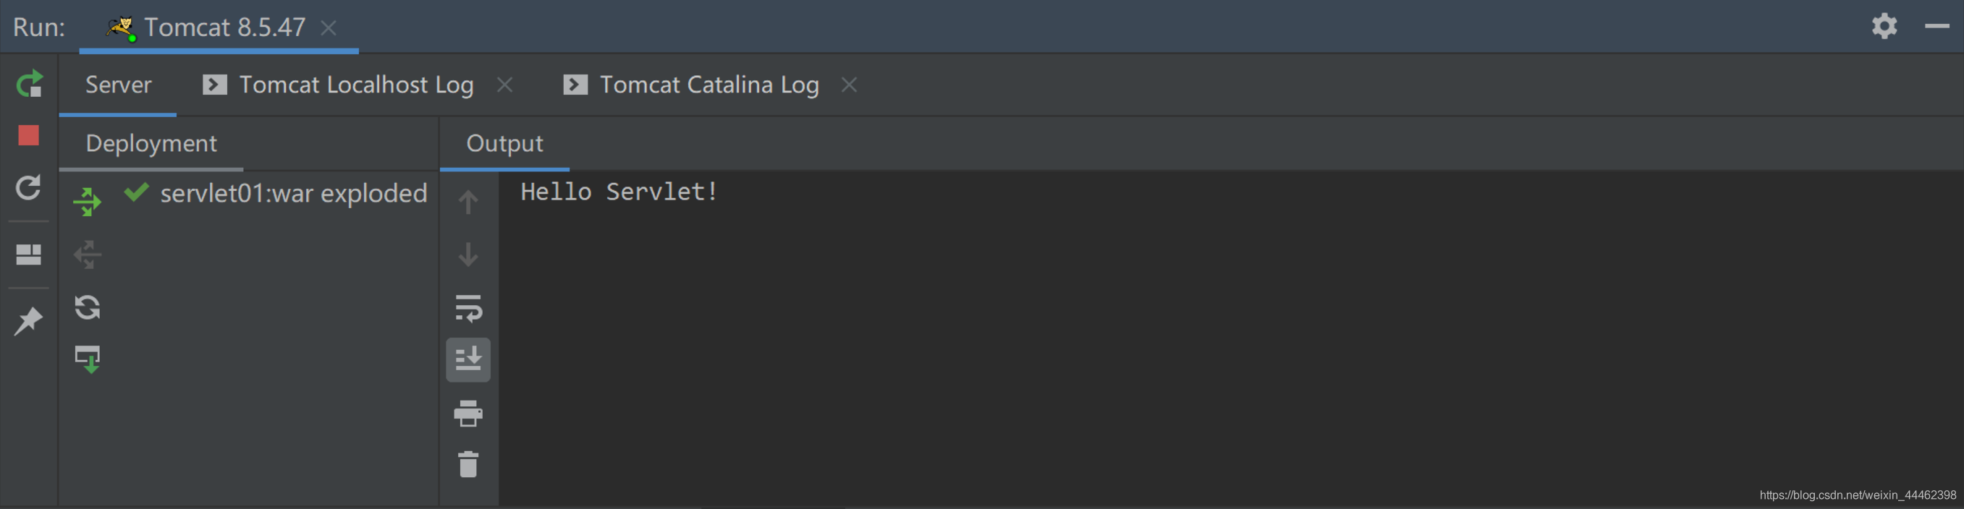Clear all output with trash icon
1964x509 pixels.
[x=468, y=464]
